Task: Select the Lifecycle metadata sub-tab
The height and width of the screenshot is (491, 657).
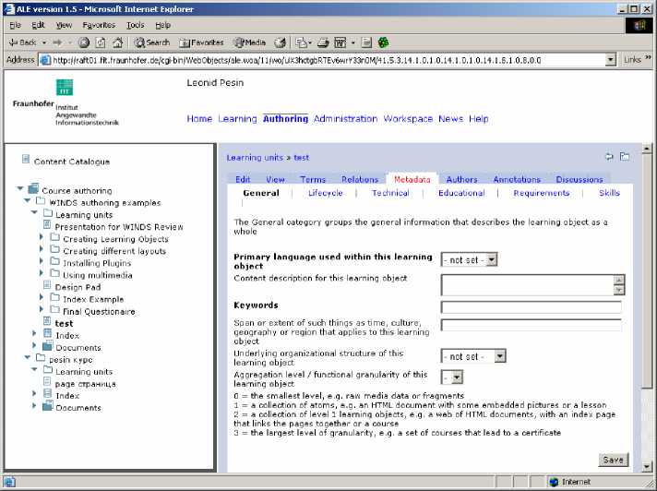Action: (x=325, y=193)
